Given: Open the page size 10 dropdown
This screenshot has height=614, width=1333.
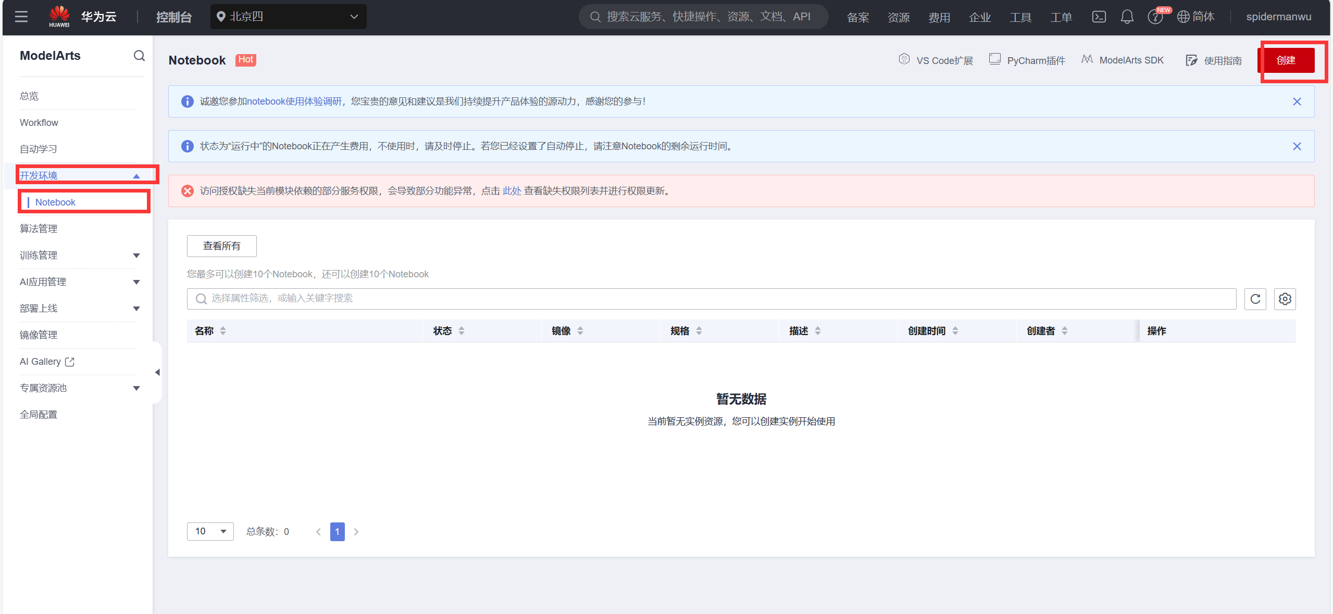Looking at the screenshot, I should (x=210, y=531).
